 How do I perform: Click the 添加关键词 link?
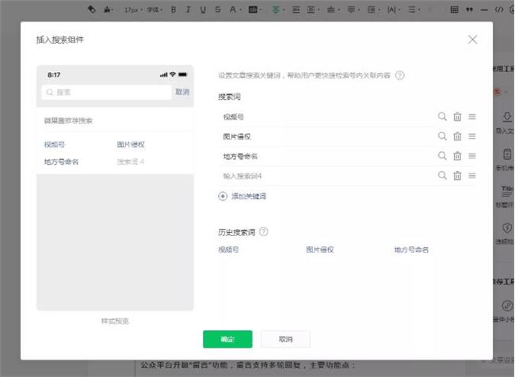pyautogui.click(x=249, y=196)
